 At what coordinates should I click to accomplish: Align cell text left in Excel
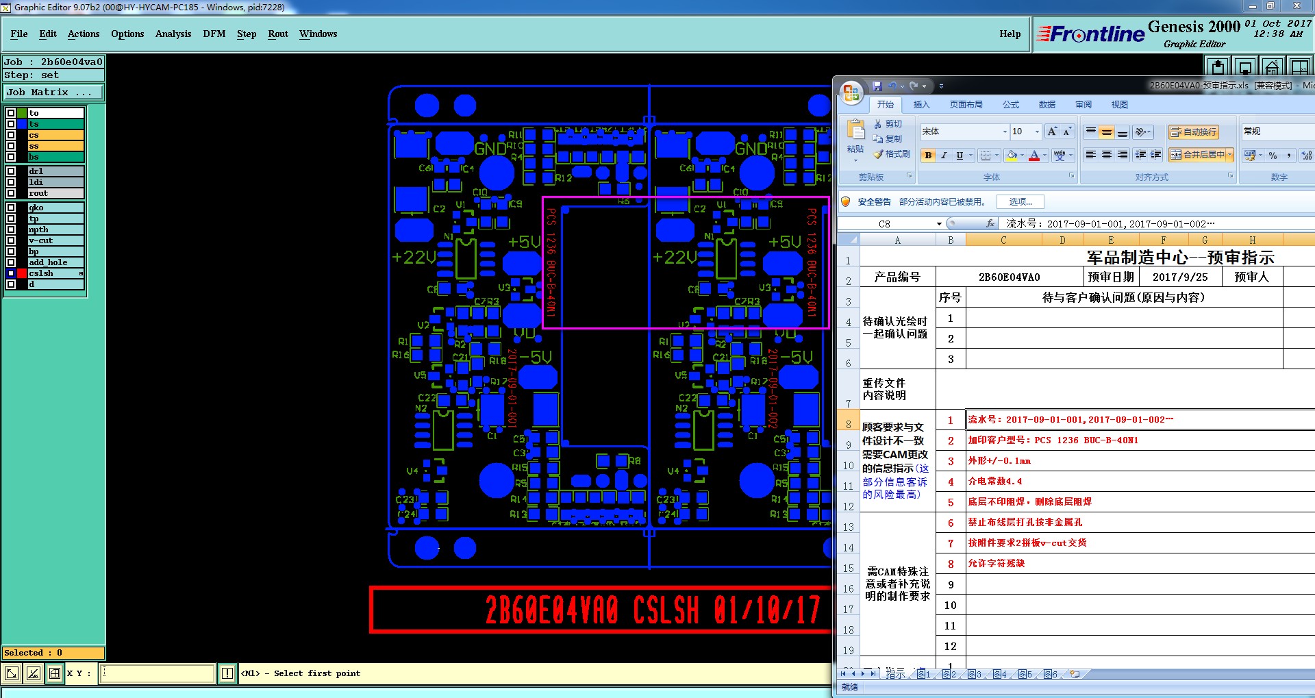pyautogui.click(x=1090, y=155)
